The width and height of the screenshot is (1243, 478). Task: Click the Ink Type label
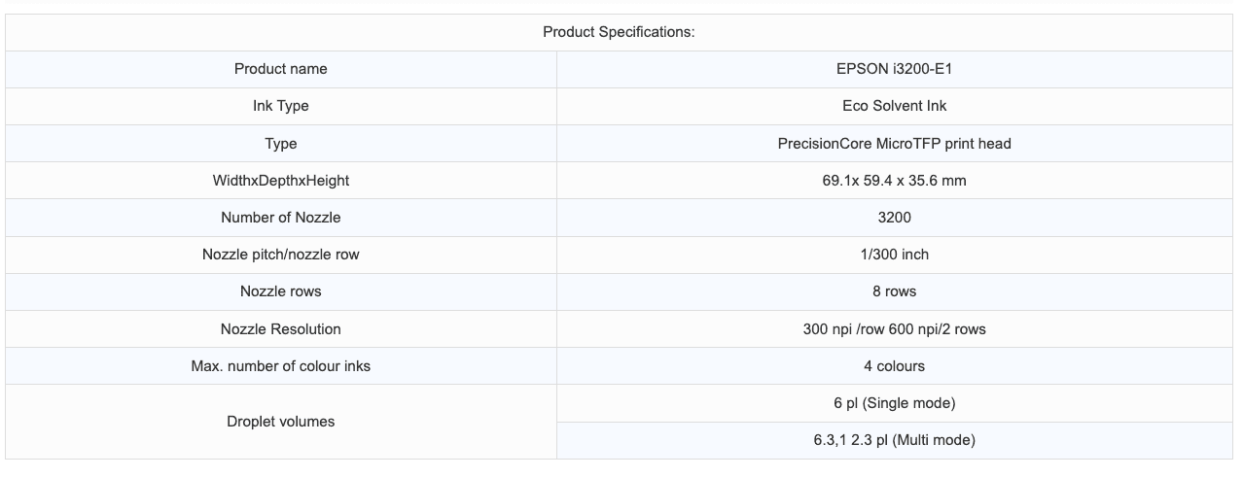pyautogui.click(x=280, y=106)
